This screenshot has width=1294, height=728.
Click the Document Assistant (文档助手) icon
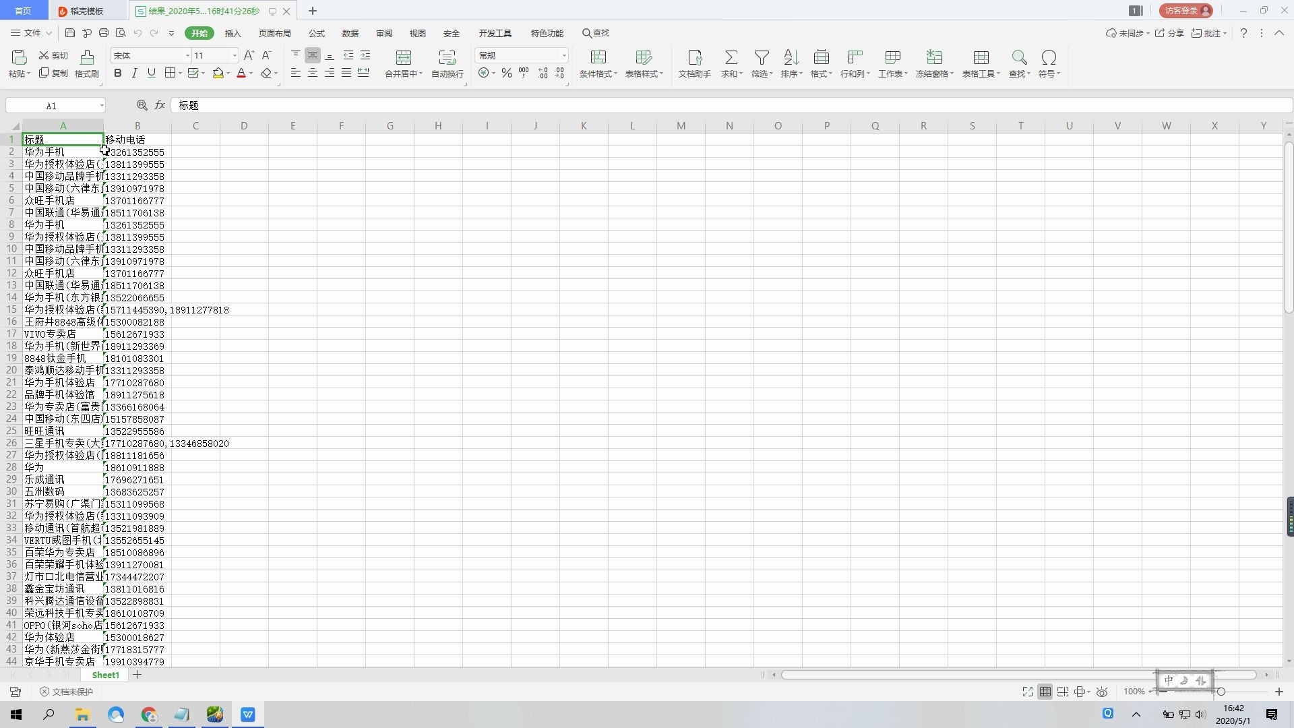695,57
